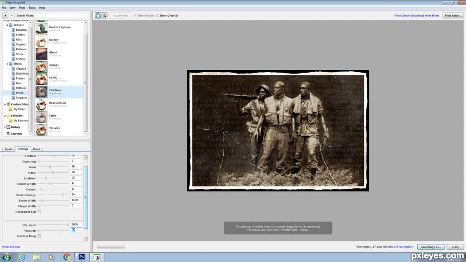Click Save Image As button
The image size is (466, 262).
coord(431,247)
